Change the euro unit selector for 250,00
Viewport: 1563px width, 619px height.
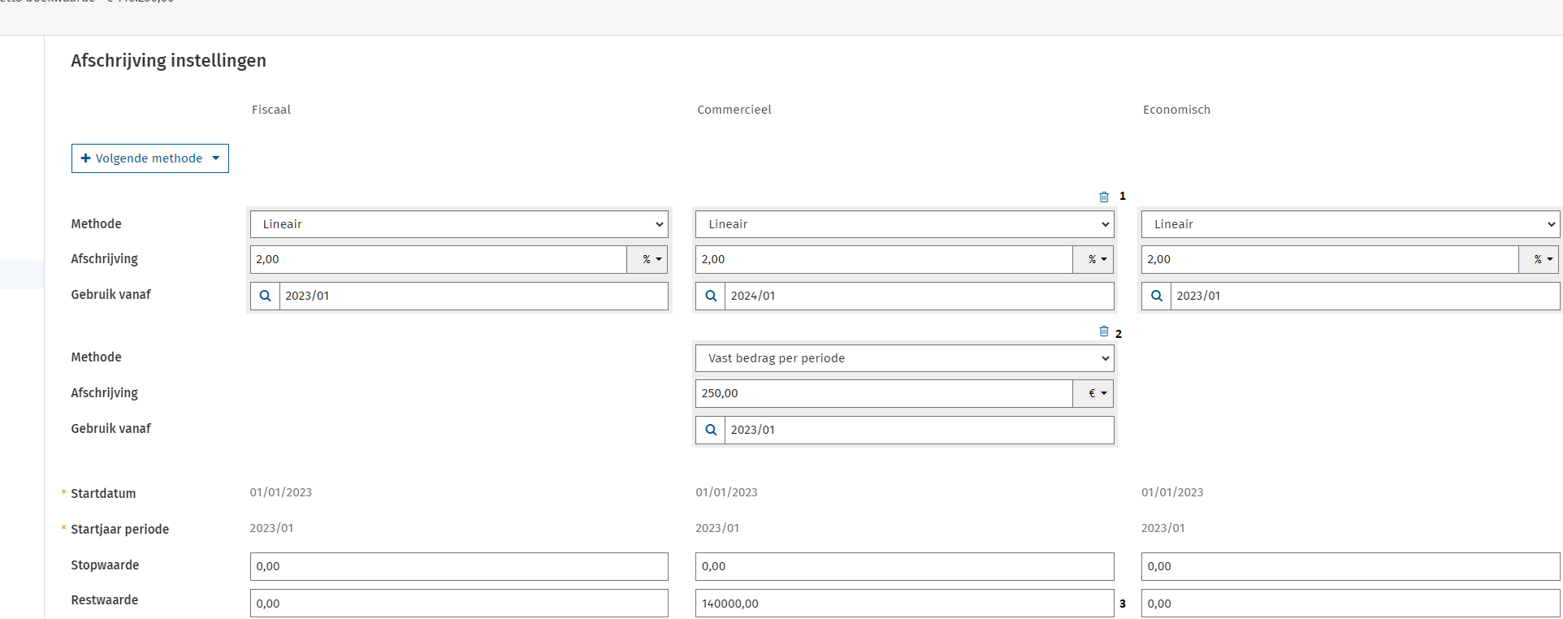pos(1093,393)
